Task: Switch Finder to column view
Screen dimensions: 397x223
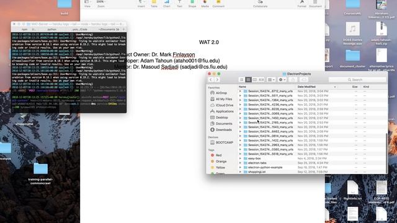Action: tap(255, 80)
